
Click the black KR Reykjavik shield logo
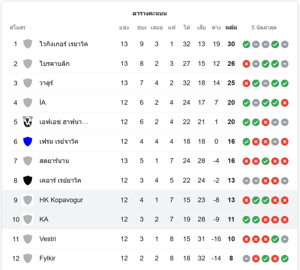pyautogui.click(x=28, y=181)
